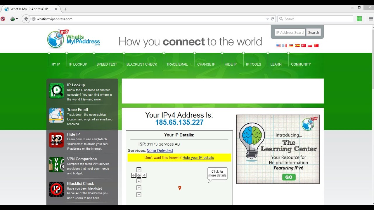Switch language with the Spanish flag
This screenshot has height=210, width=374.
(297, 45)
